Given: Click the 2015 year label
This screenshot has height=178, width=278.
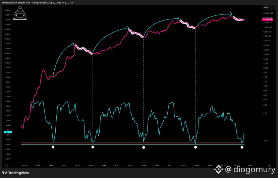Looking at the screenshot, I should click(x=91, y=166).
